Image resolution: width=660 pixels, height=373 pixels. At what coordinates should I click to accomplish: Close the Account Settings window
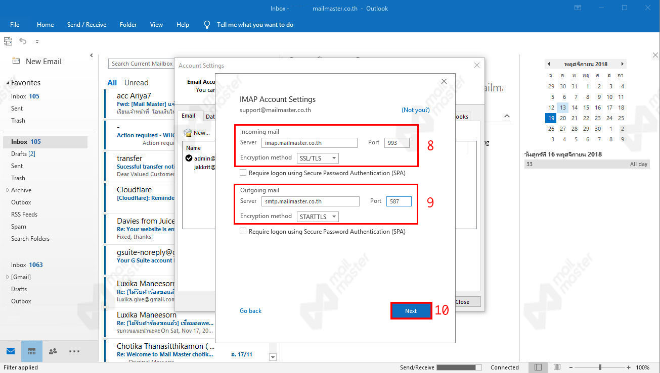(476, 65)
